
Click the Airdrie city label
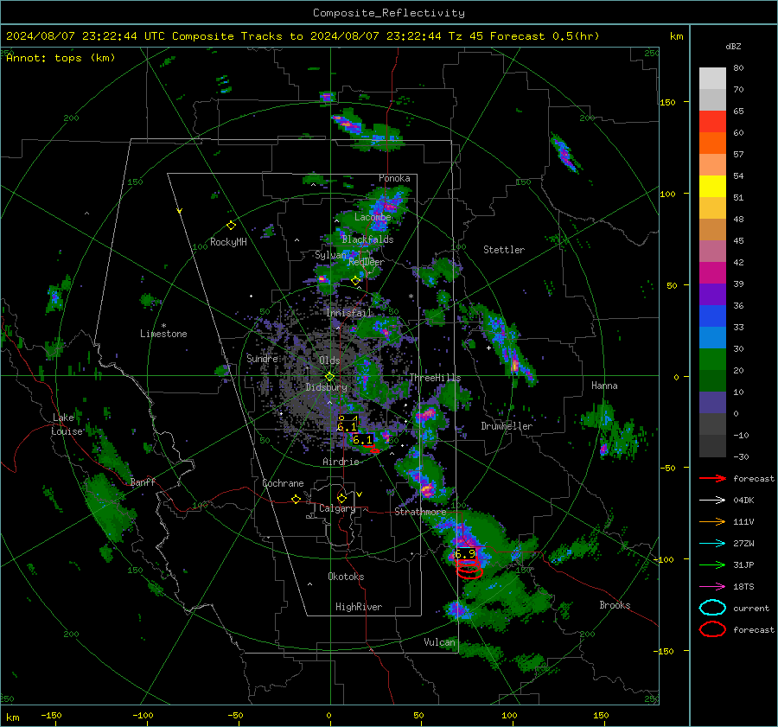pyautogui.click(x=341, y=462)
